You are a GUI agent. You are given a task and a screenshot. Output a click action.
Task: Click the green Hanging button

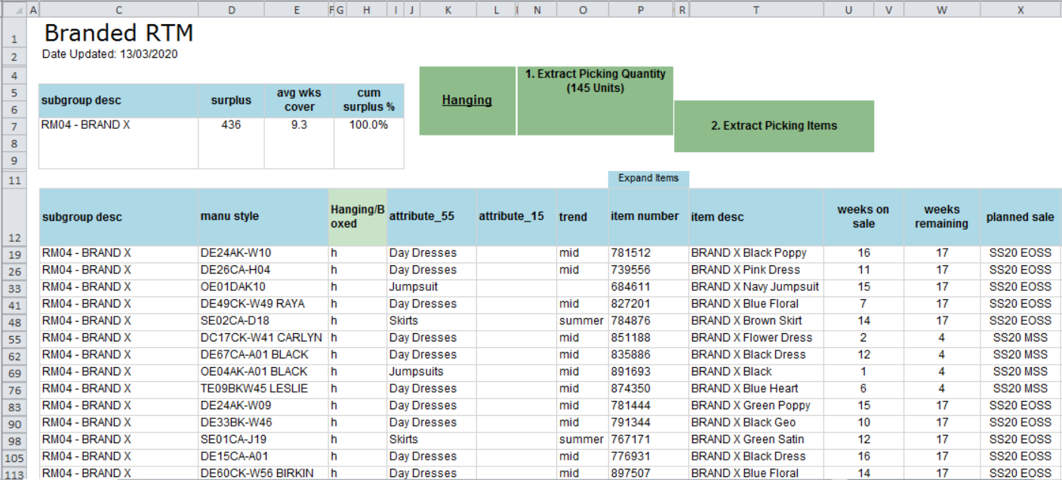pos(467,100)
